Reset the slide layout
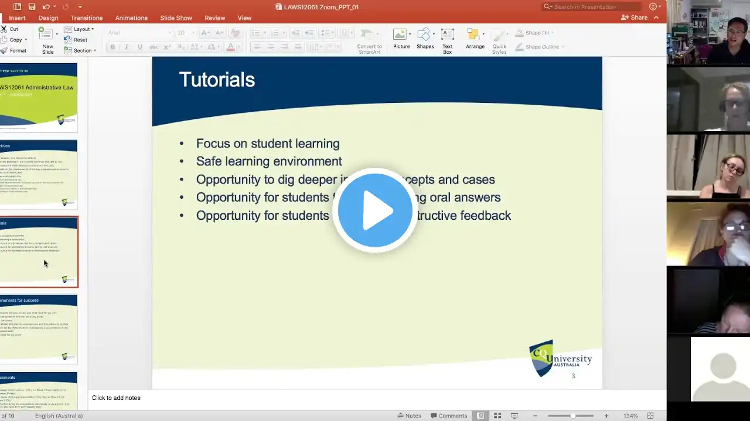The height and width of the screenshot is (421, 750). coord(76,40)
